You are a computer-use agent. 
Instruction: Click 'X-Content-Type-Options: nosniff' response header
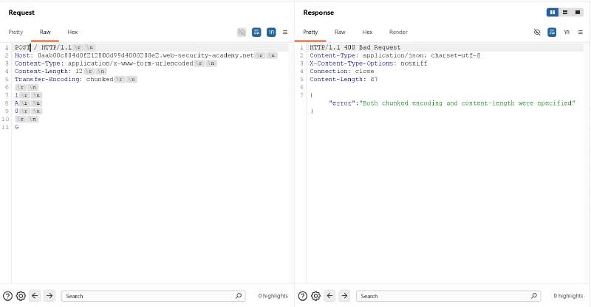(x=368, y=63)
